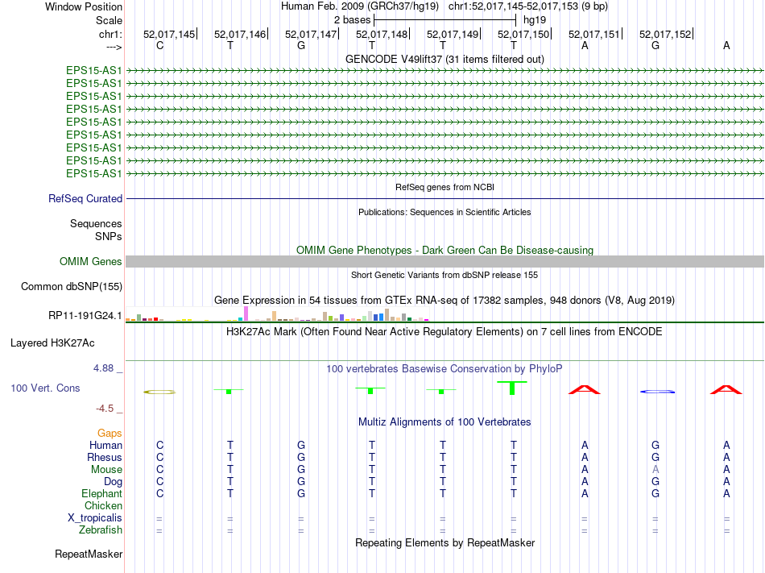Click base C in the top reference sequence row
Image resolution: width=765 pixels, height=573 pixels.
159,45
